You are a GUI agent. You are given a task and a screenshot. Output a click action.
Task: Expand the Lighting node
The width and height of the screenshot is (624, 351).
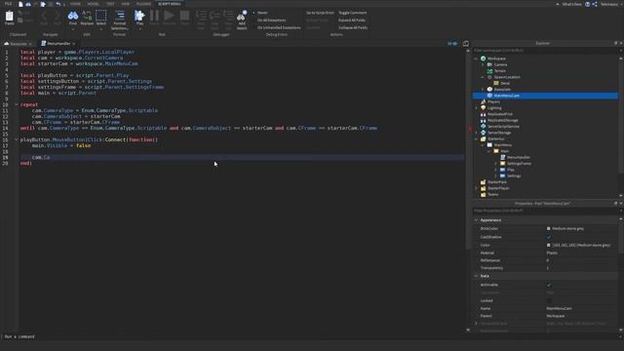[476, 108]
